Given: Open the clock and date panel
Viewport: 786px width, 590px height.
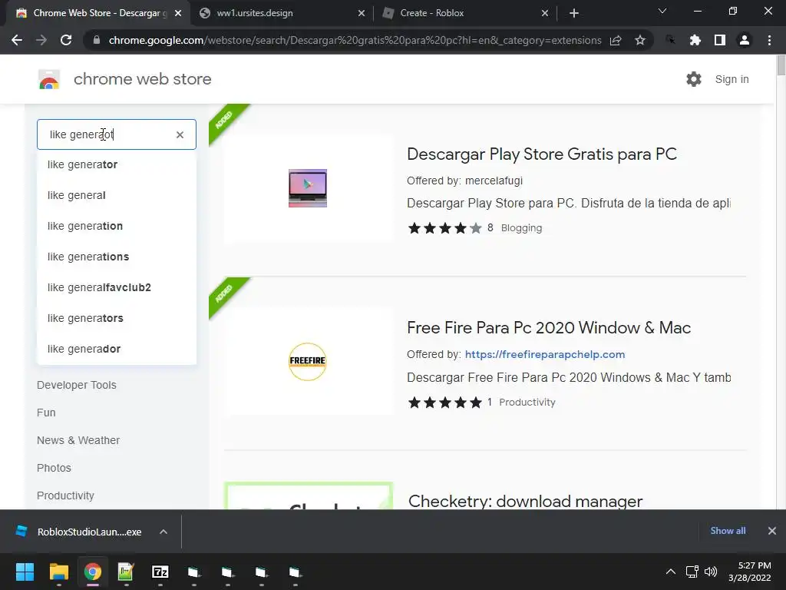Looking at the screenshot, I should tap(750, 572).
